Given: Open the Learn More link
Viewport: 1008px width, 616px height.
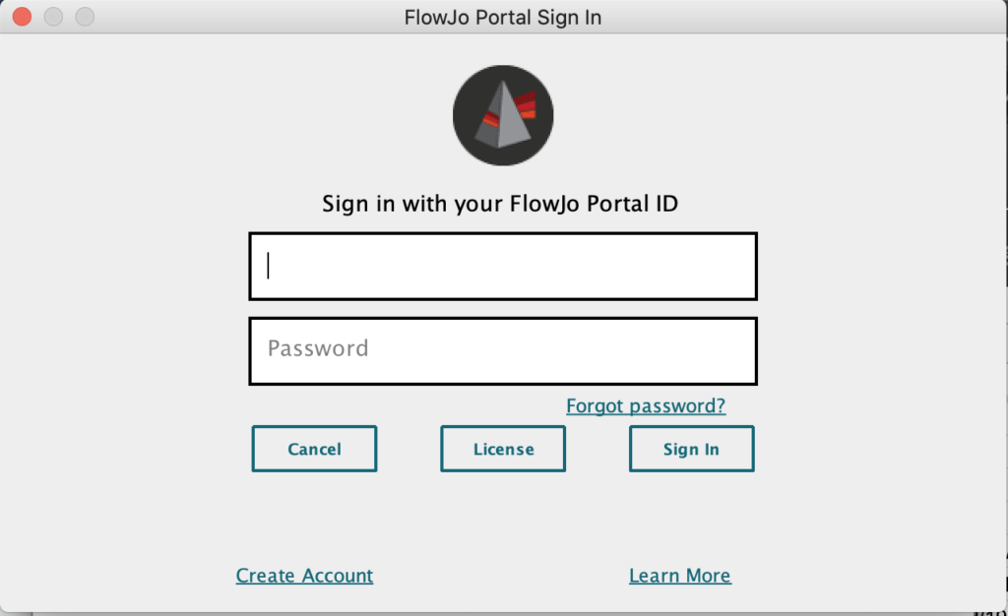Looking at the screenshot, I should click(679, 575).
